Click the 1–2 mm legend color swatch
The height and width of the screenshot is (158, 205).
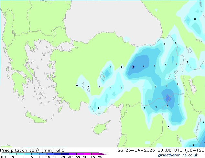click(x=20, y=154)
